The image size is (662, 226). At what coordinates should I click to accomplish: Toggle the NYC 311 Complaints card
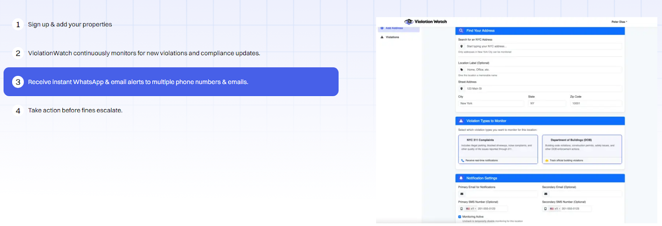(498, 149)
